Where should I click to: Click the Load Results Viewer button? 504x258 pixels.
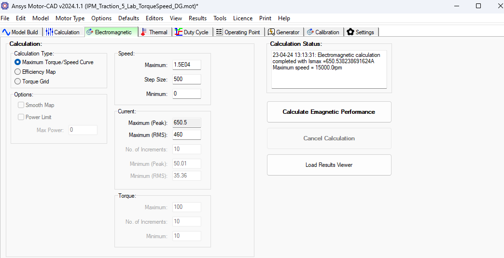329,165
